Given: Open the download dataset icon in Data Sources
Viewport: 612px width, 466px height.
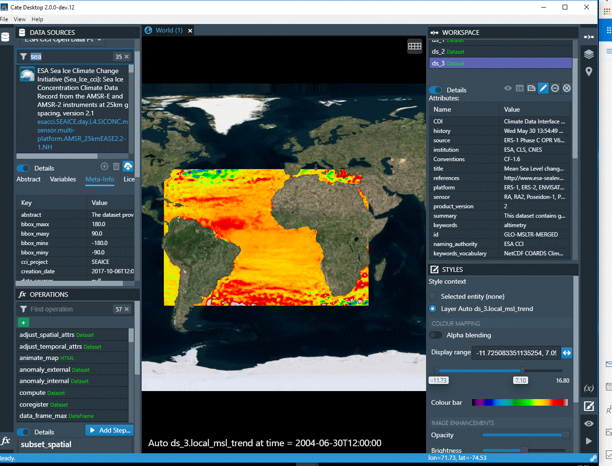Looking at the screenshot, I should 128,166.
